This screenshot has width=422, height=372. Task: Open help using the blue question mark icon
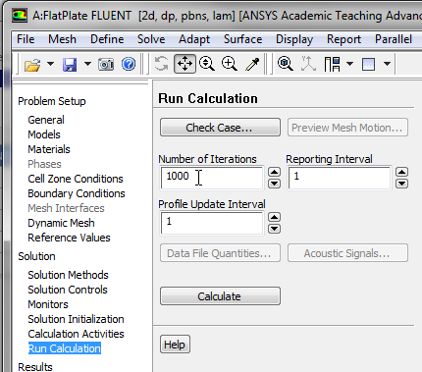(129, 64)
